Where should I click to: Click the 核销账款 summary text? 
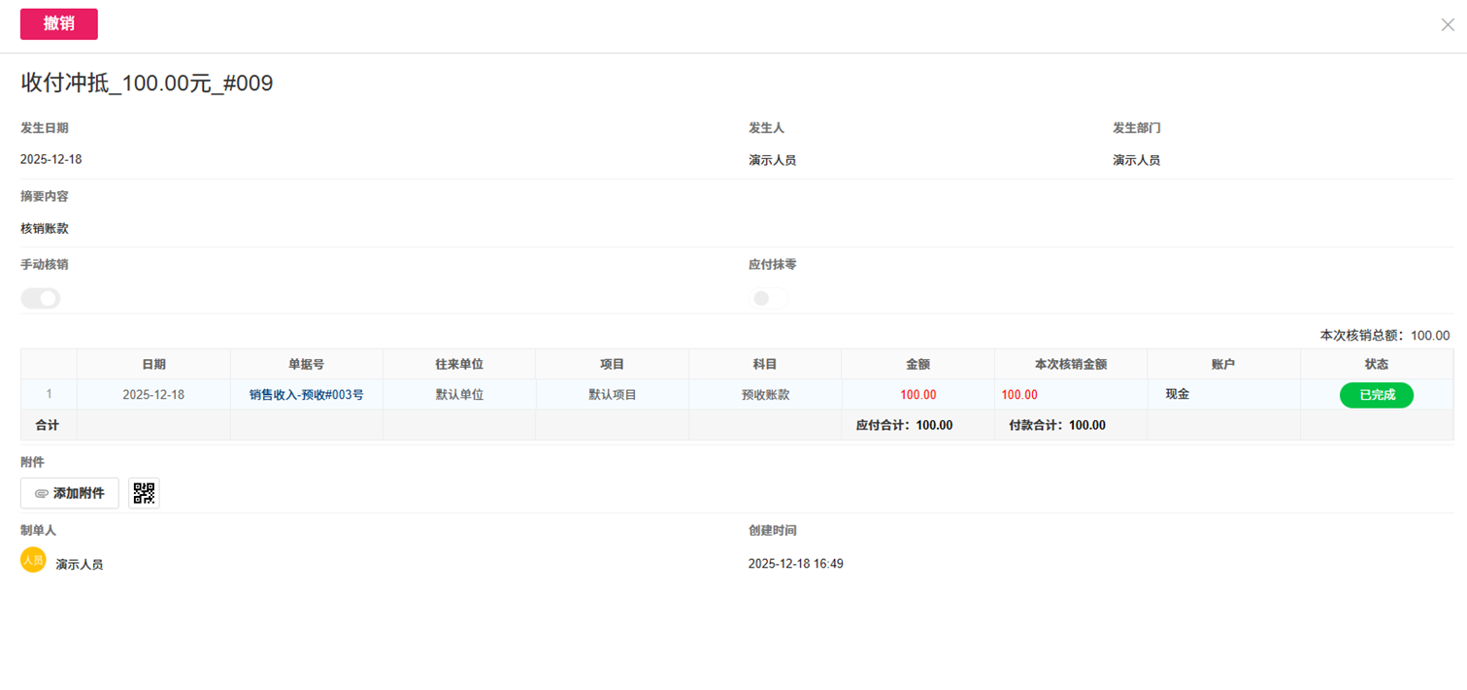(x=45, y=229)
